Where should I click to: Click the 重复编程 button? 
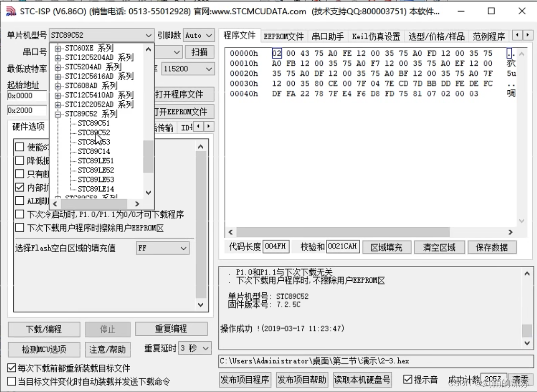(x=171, y=329)
